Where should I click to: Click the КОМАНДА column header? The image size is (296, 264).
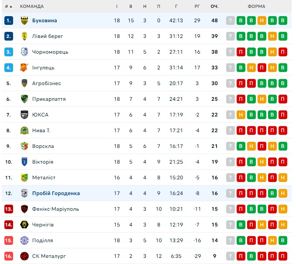click(x=32, y=7)
